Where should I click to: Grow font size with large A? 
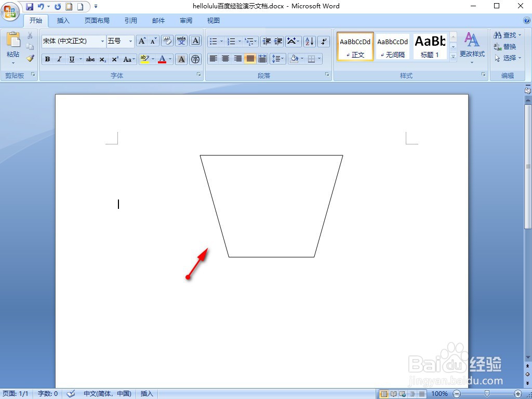tap(142, 41)
